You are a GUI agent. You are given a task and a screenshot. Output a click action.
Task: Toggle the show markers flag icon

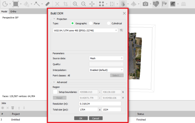pyautogui.click(x=165, y=4)
